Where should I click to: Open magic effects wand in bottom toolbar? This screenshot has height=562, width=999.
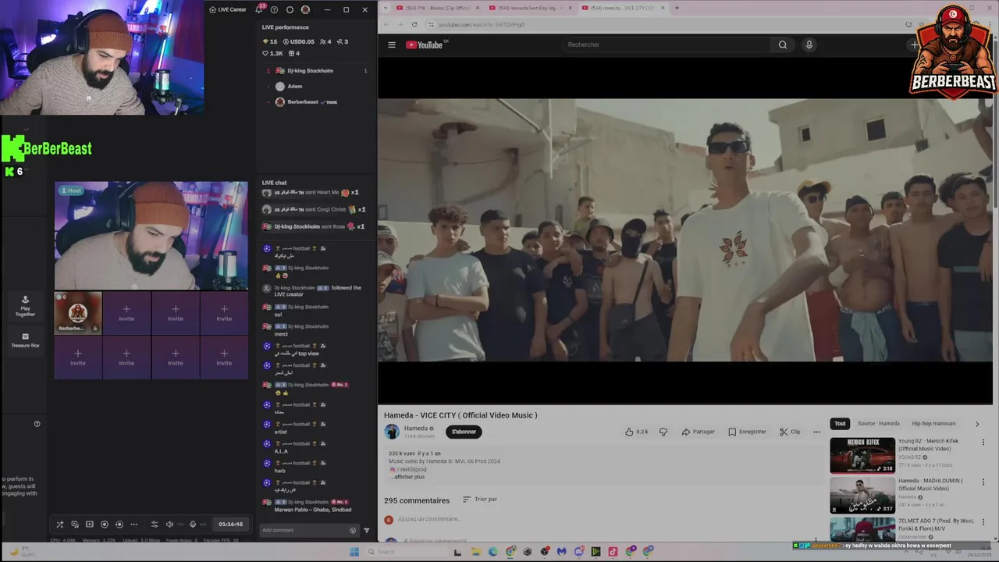(x=60, y=525)
